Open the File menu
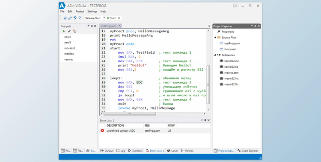The height and width of the screenshot is (162, 321). tap(62, 12)
